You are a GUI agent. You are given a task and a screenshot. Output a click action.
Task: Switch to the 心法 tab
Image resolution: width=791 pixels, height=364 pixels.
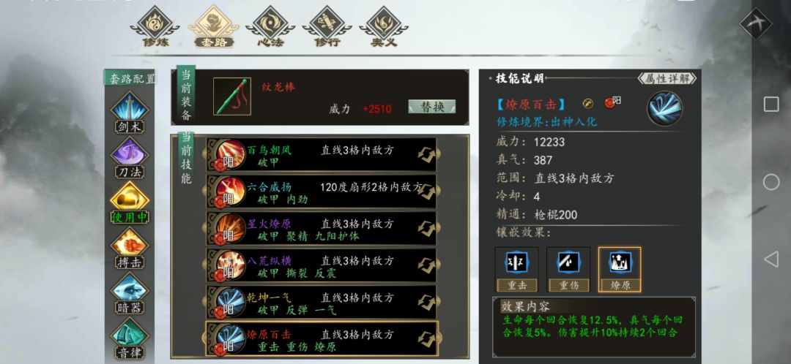tap(270, 27)
